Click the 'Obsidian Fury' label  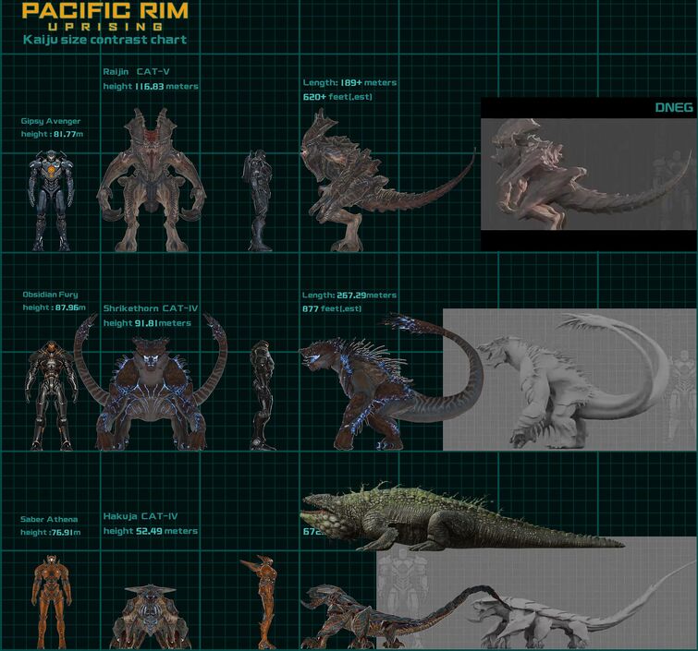coord(50,295)
